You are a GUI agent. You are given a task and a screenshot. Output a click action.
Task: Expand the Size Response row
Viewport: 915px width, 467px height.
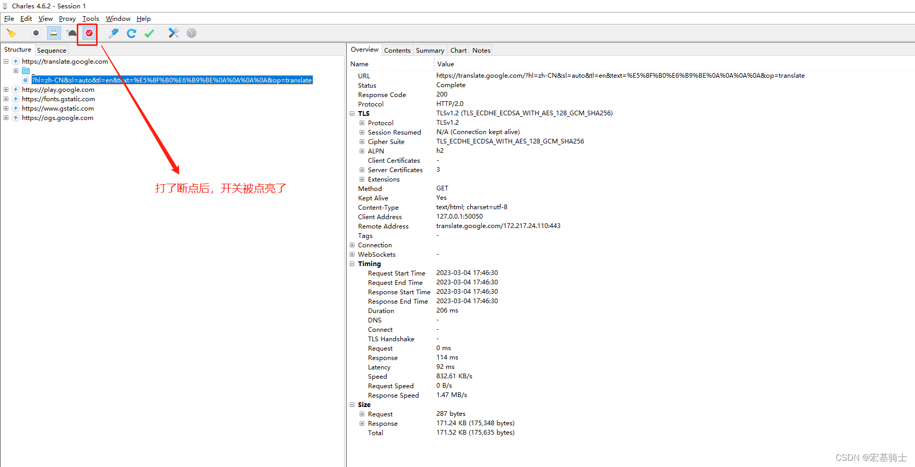pyautogui.click(x=362, y=424)
